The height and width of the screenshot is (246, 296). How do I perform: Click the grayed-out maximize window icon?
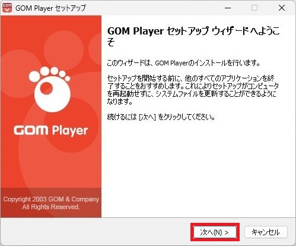[x=254, y=8]
